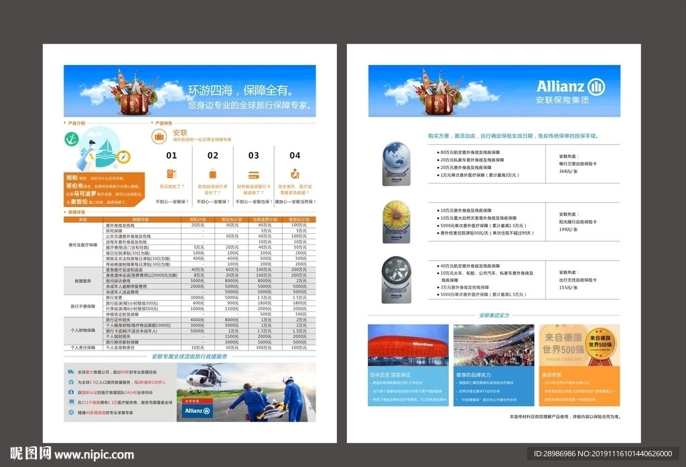Viewport: 686px width, 467px height.
Task: Click the 意外及医疗保障 category cell
Action: 82,245
